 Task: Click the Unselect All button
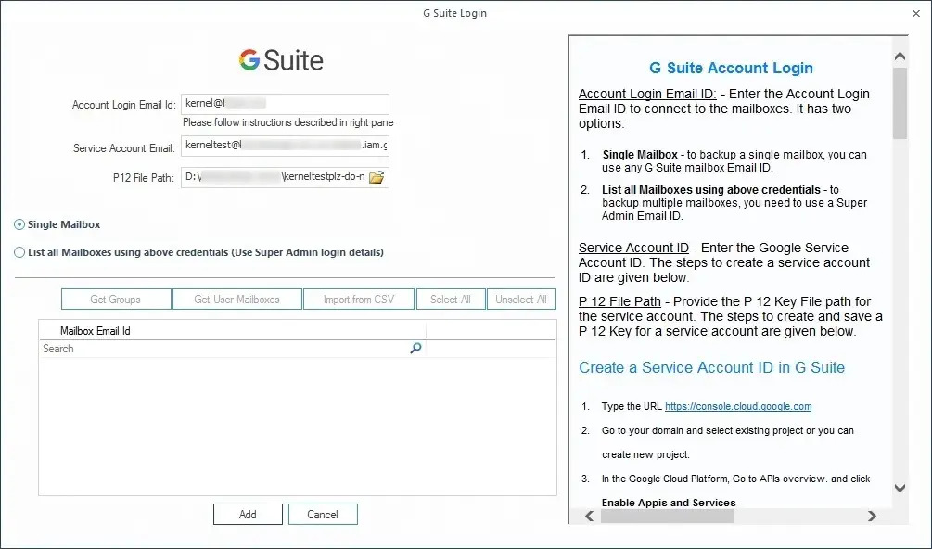pos(521,299)
